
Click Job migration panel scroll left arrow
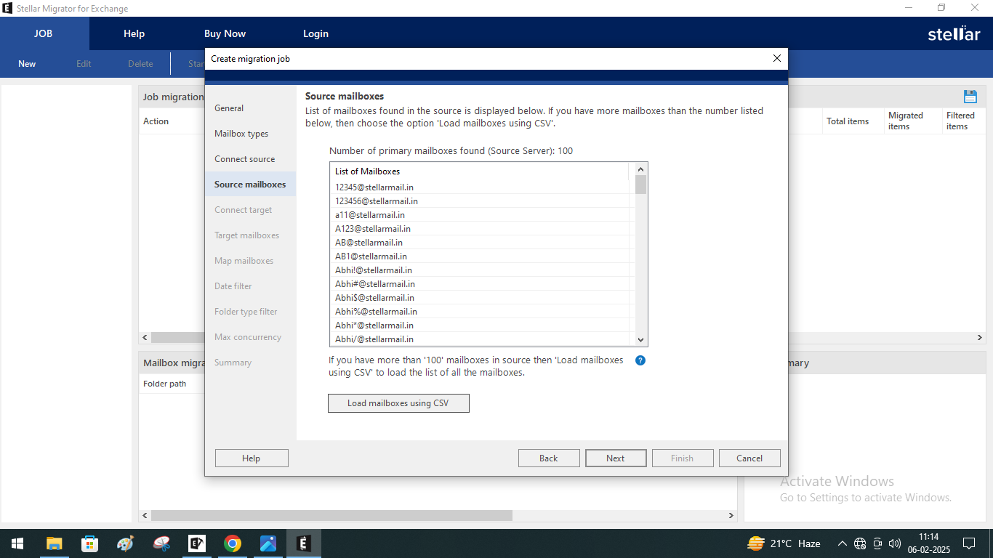coord(145,338)
